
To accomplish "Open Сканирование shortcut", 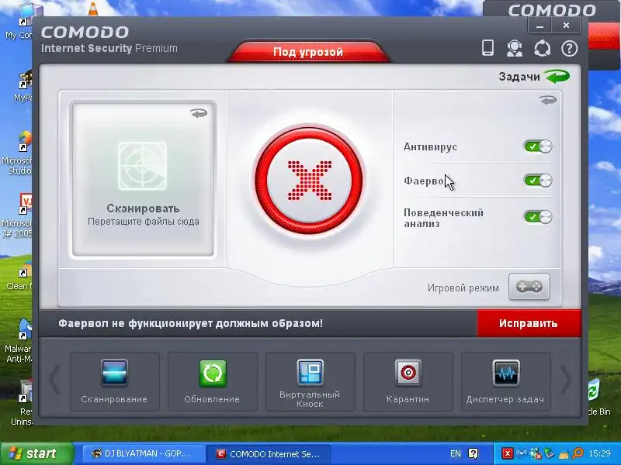I will tap(114, 381).
